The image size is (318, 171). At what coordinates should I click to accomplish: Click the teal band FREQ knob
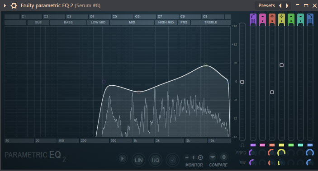[x=300, y=153]
